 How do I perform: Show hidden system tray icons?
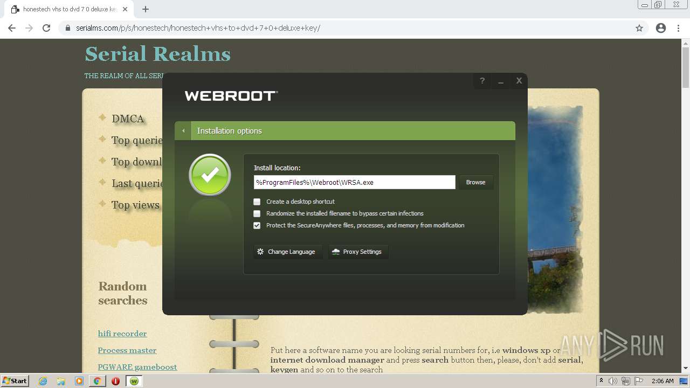pyautogui.click(x=601, y=381)
